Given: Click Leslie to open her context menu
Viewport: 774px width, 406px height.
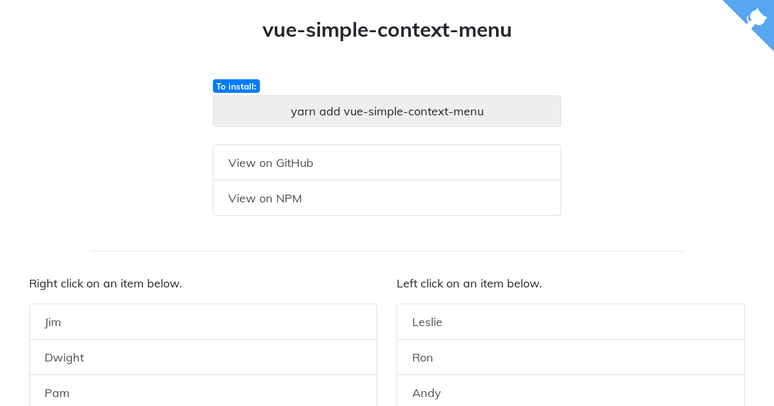Looking at the screenshot, I should [427, 322].
